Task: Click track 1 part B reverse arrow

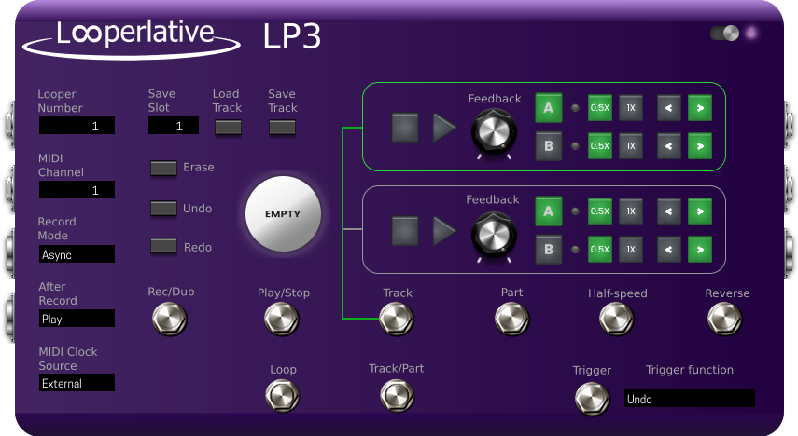Action: [668, 146]
